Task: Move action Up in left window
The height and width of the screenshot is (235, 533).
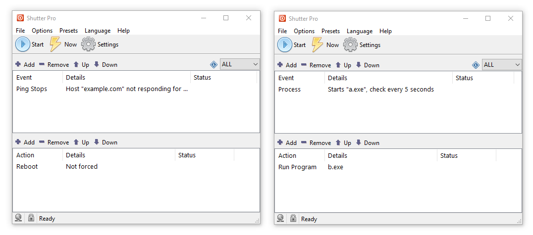Action: coord(82,142)
